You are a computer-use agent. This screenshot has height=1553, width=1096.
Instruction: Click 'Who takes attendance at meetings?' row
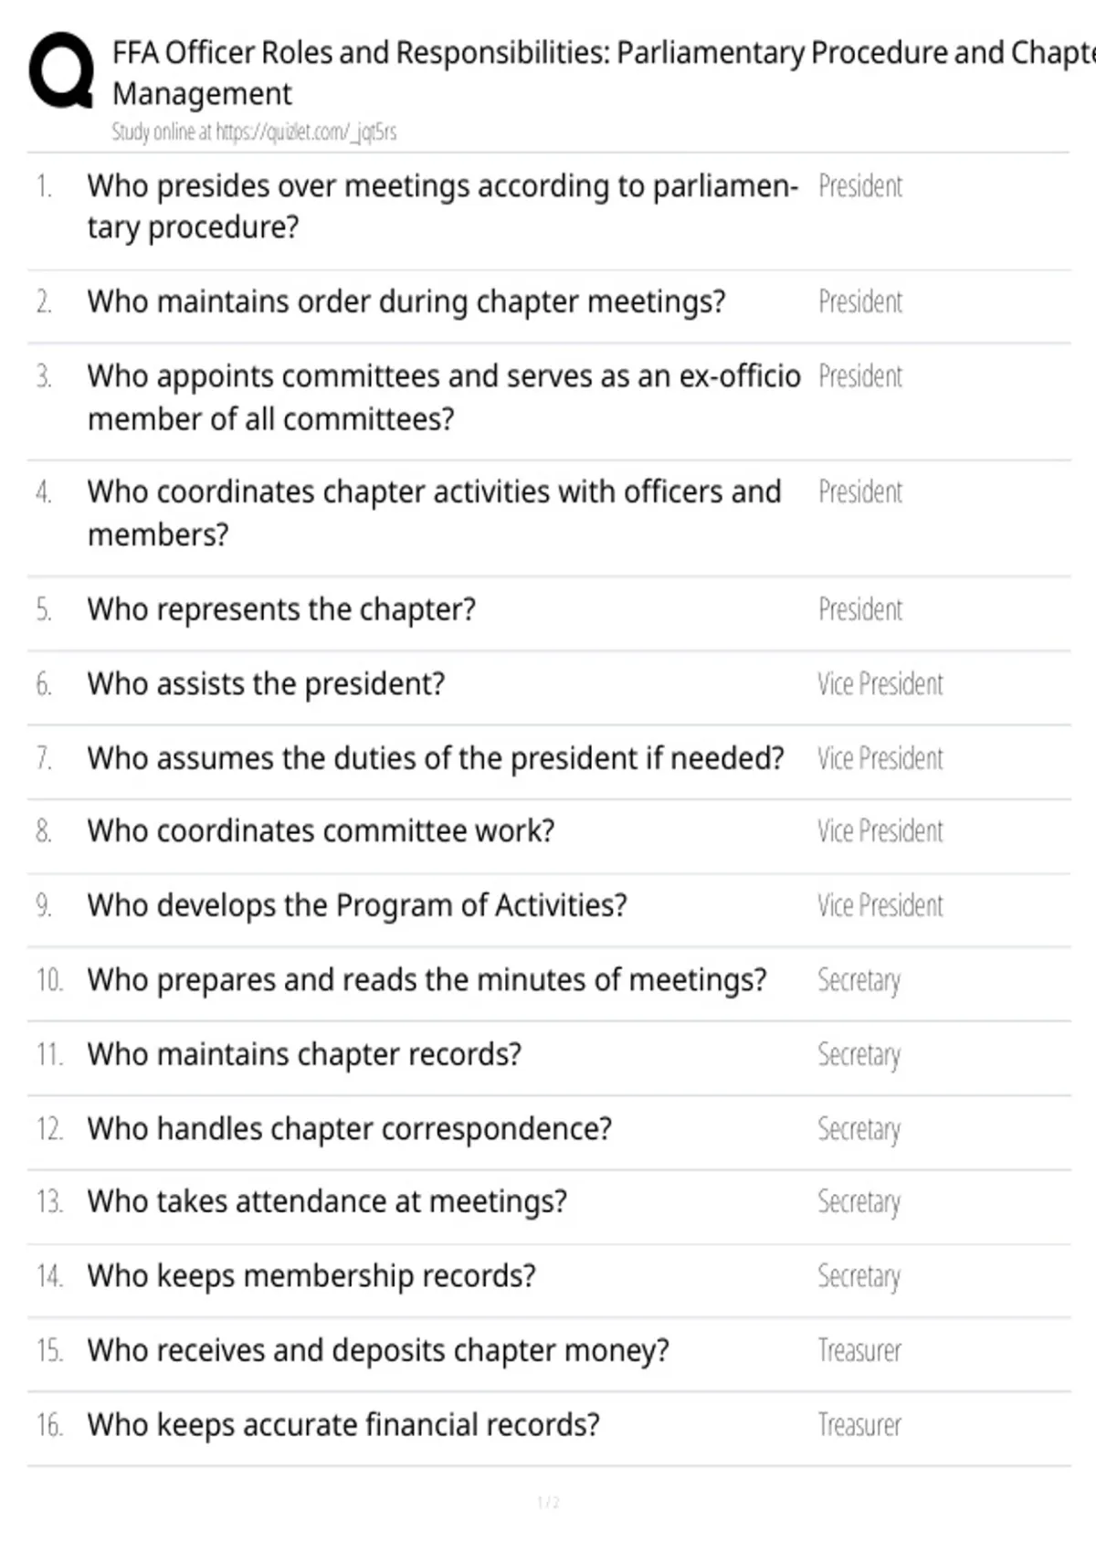coord(548,1202)
